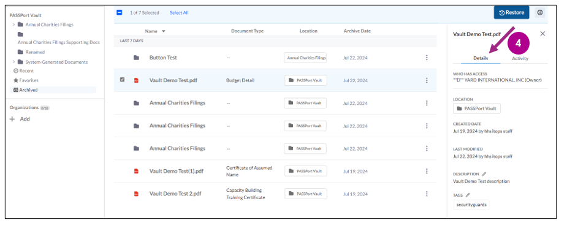Open the Button Test folder row

[163, 58]
